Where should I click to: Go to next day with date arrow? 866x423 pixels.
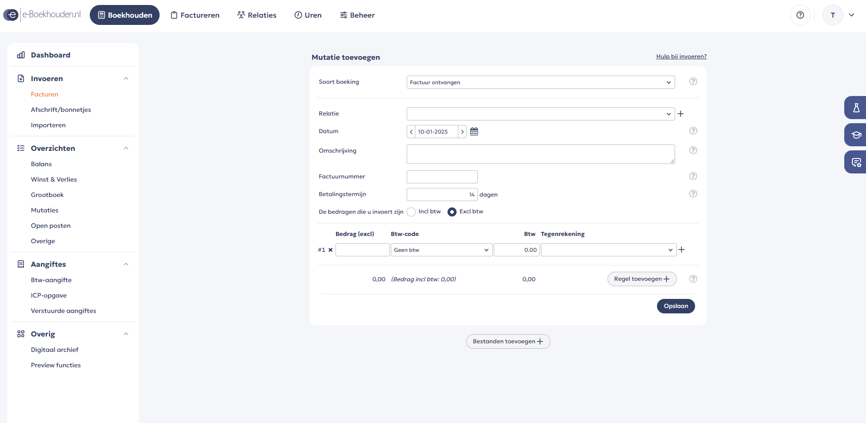pos(462,132)
